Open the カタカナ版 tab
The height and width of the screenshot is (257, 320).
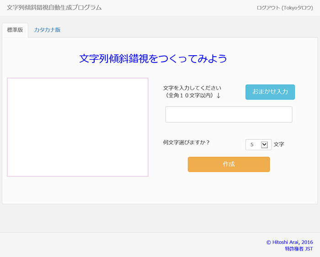[x=47, y=30]
